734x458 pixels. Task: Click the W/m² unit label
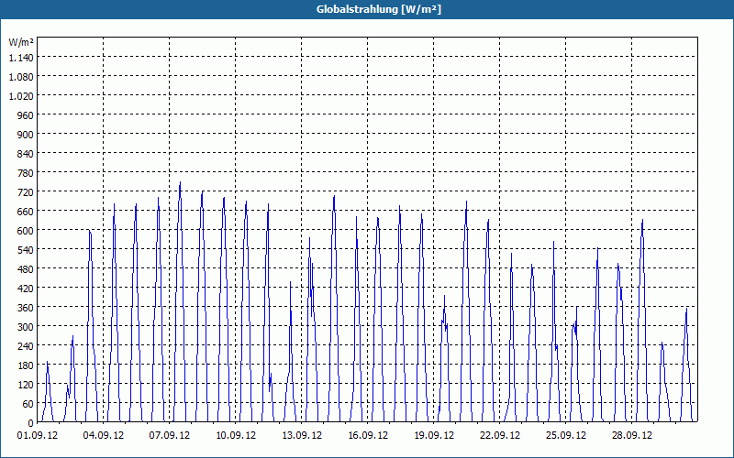click(x=21, y=42)
